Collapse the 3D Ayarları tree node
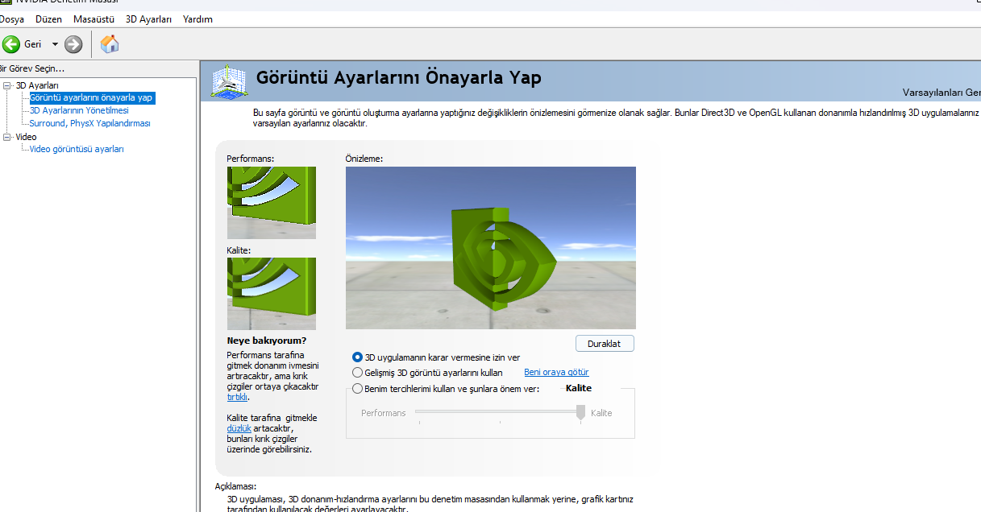 point(7,85)
